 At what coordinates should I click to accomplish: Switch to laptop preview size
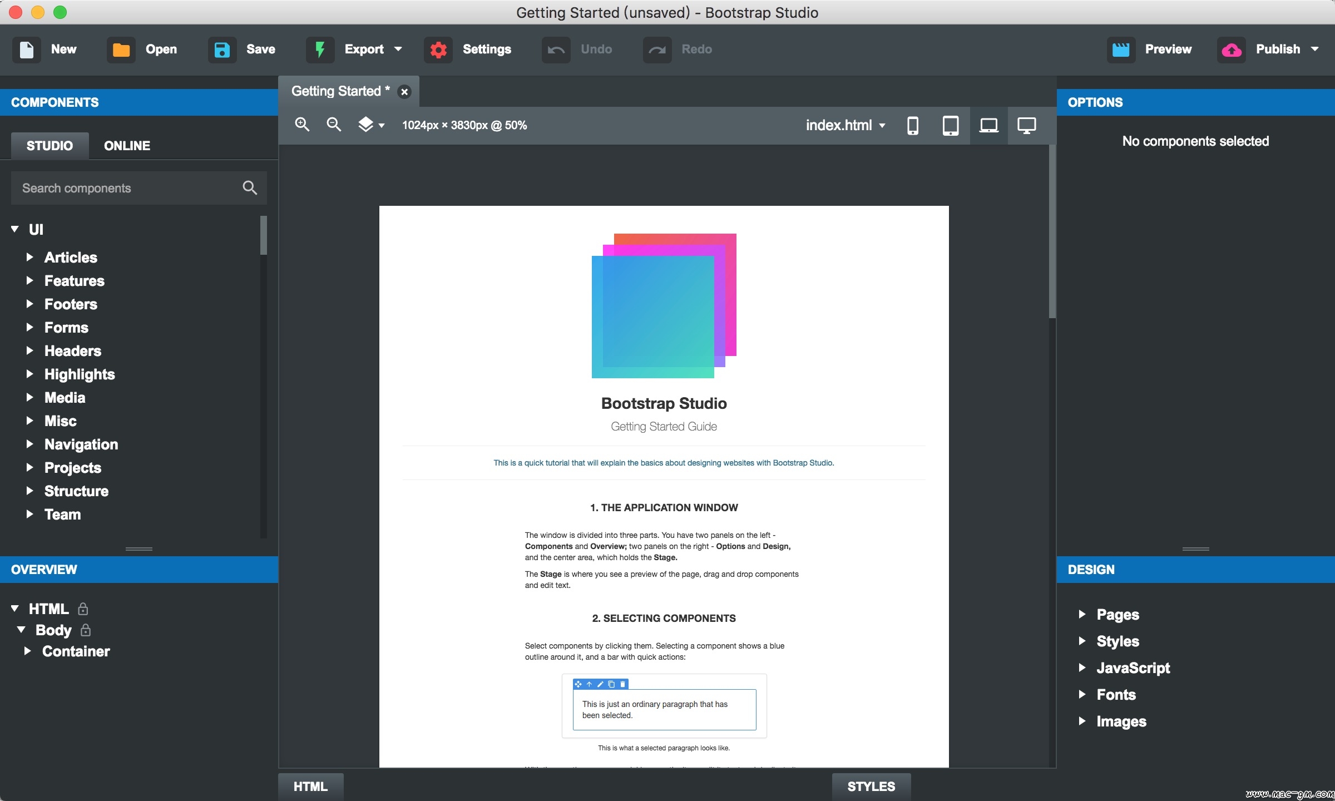(x=988, y=126)
